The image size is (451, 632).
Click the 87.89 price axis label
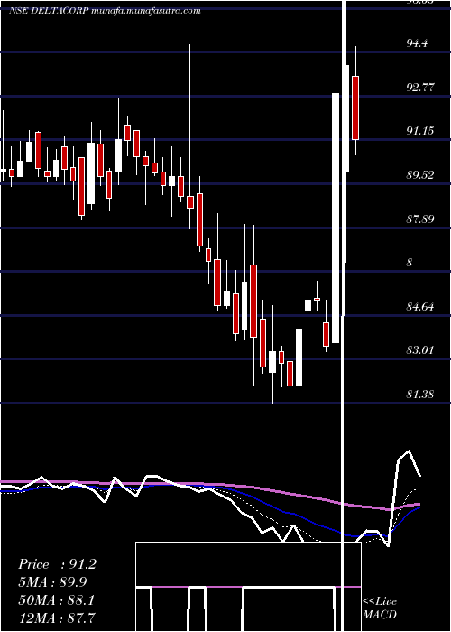[x=420, y=218]
